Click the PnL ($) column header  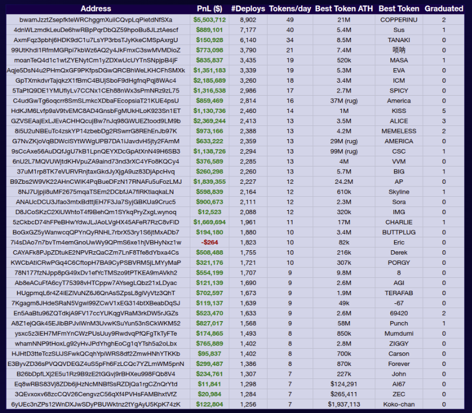click(210, 9)
